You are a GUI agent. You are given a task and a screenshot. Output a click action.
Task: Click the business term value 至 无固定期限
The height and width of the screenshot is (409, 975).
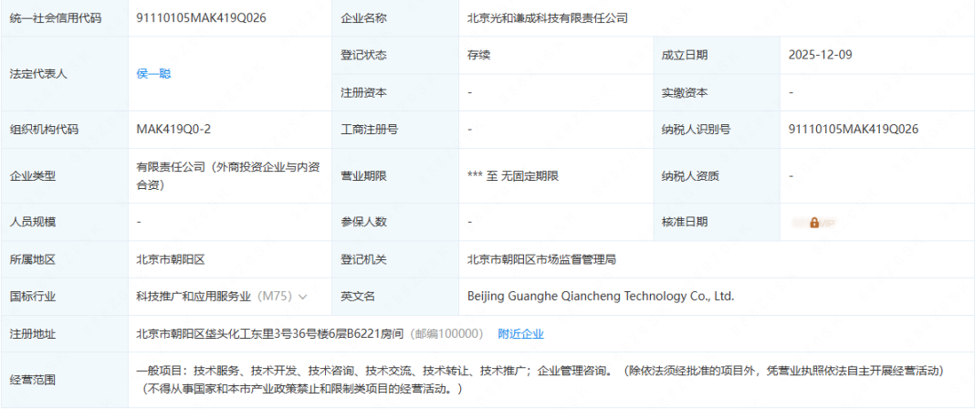512,176
